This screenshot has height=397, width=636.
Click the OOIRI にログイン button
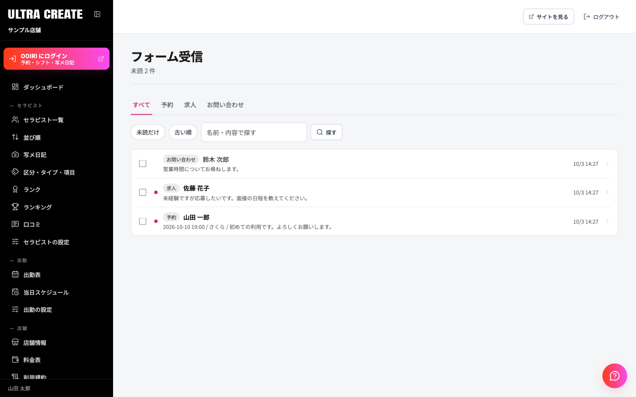(x=57, y=59)
